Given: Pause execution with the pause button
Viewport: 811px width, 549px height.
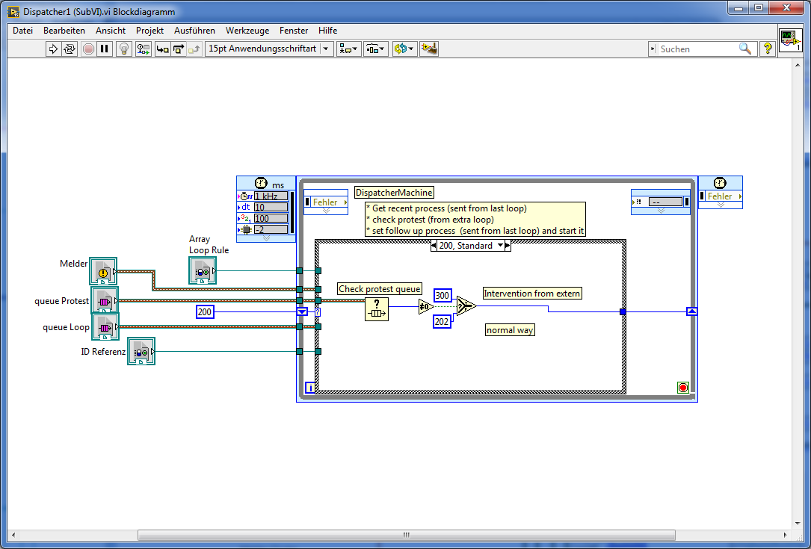Looking at the screenshot, I should click(105, 49).
